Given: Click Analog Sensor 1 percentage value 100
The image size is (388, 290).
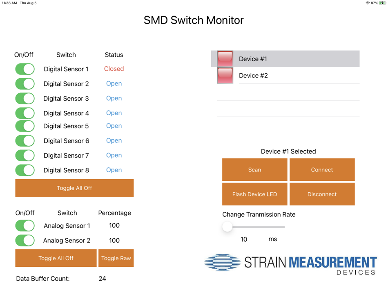Looking at the screenshot, I should point(114,225).
